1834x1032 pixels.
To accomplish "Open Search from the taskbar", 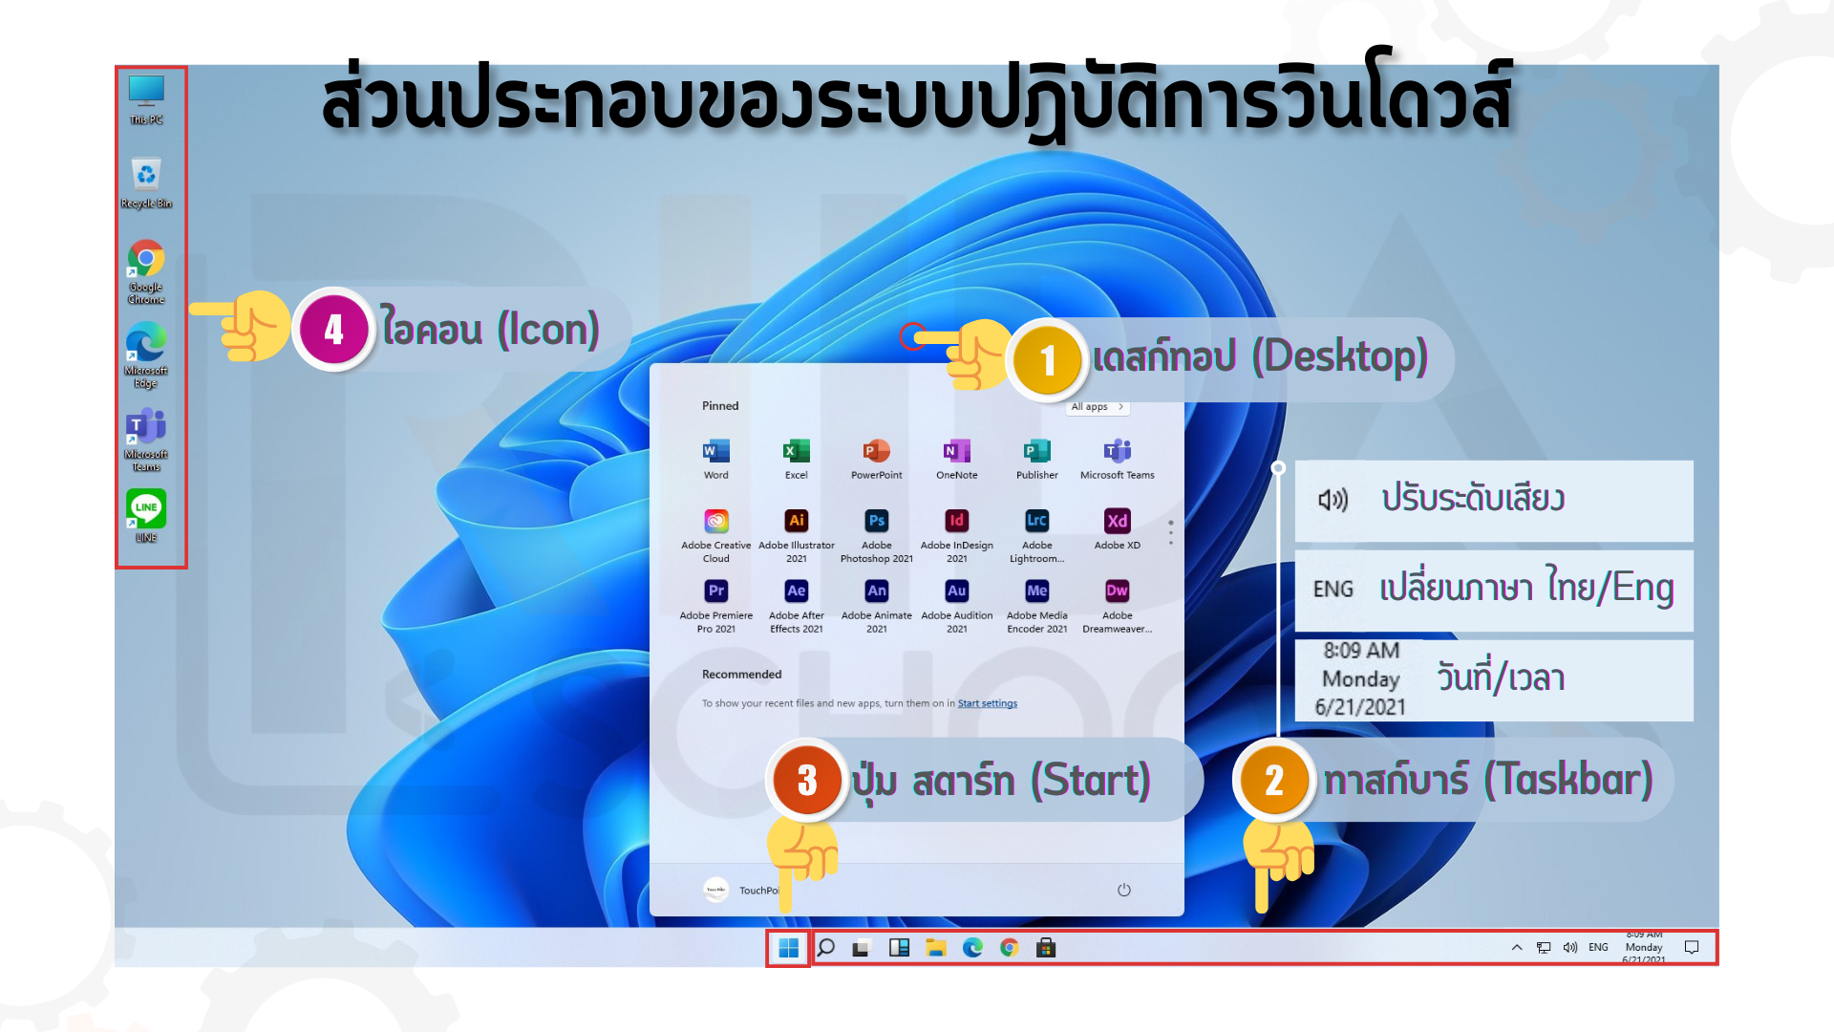I will tap(826, 947).
